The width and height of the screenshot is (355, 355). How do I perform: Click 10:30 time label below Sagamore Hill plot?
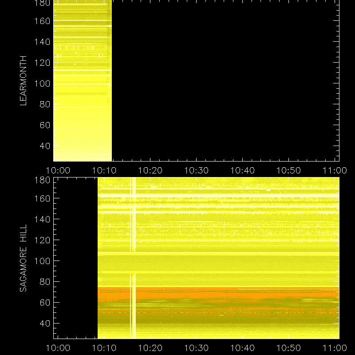pos(196,348)
